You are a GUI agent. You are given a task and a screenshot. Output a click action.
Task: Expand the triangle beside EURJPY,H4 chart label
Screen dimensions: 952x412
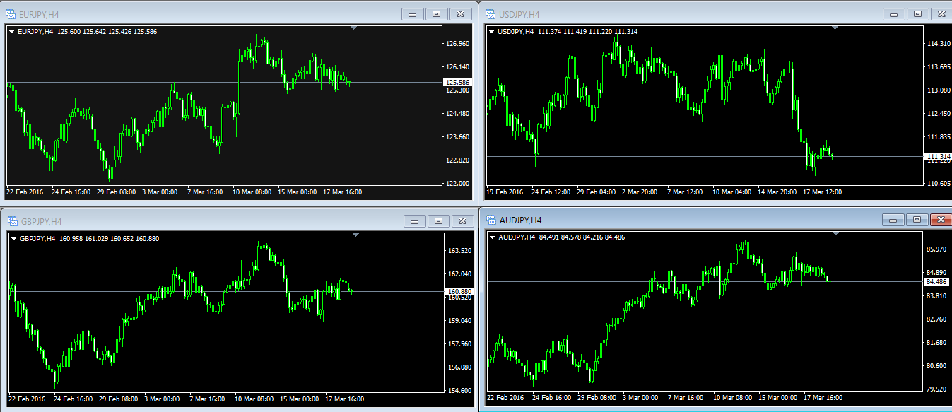pos(12,31)
